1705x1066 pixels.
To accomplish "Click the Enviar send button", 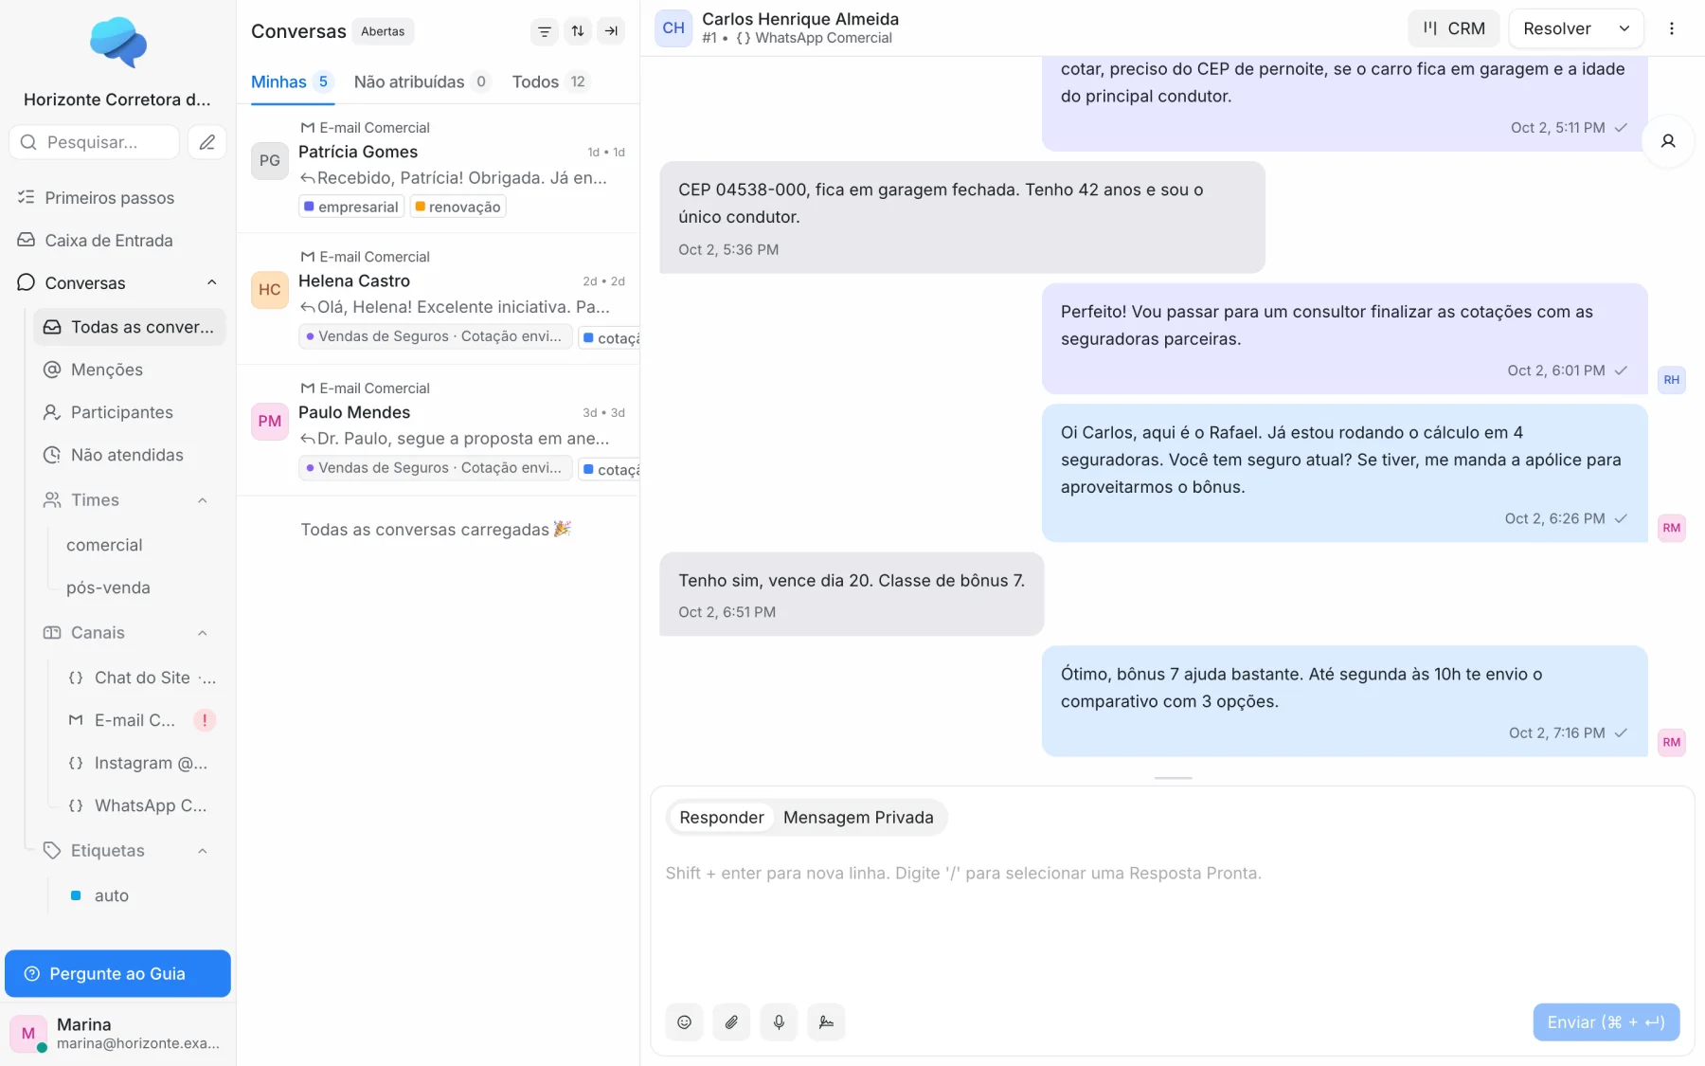I will coord(1606,1022).
